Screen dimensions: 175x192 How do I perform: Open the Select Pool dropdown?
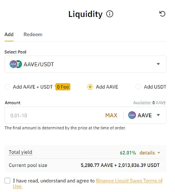tap(158, 64)
